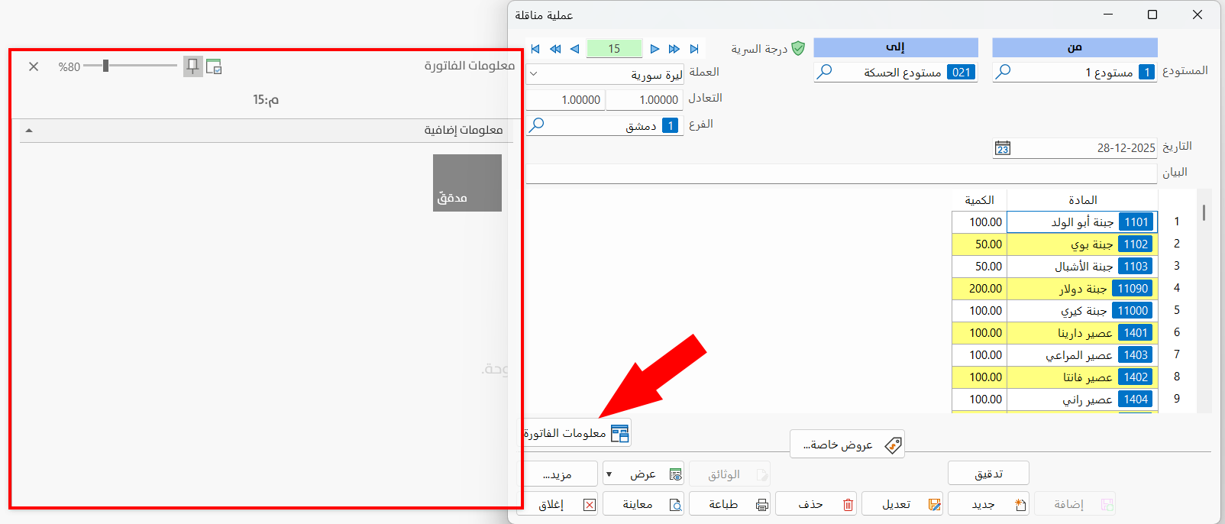This screenshot has width=1225, height=524.
Task: Select item row 1404 عصير راني
Action: tap(1082, 399)
